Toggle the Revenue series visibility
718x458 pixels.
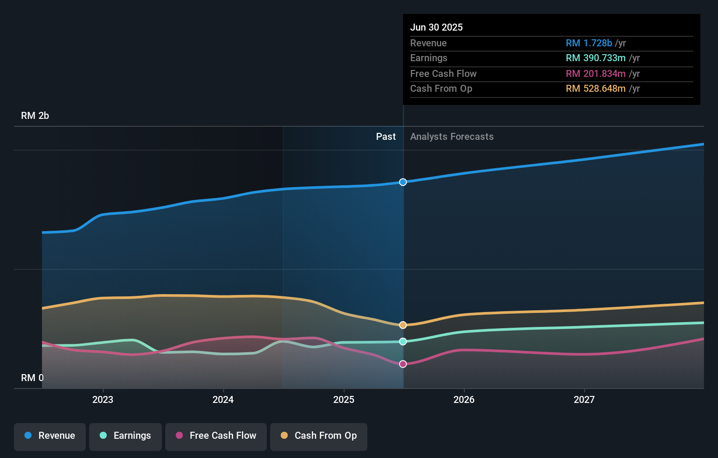point(49,436)
